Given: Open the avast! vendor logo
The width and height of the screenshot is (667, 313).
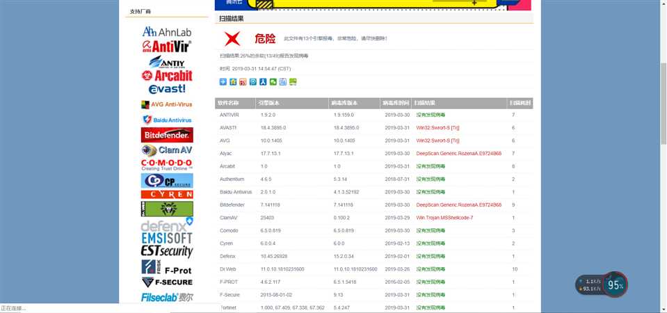Looking at the screenshot, I should [167, 89].
